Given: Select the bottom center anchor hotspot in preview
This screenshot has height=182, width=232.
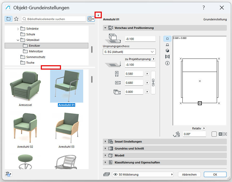Looking at the screenshot, I should click(x=200, y=103).
